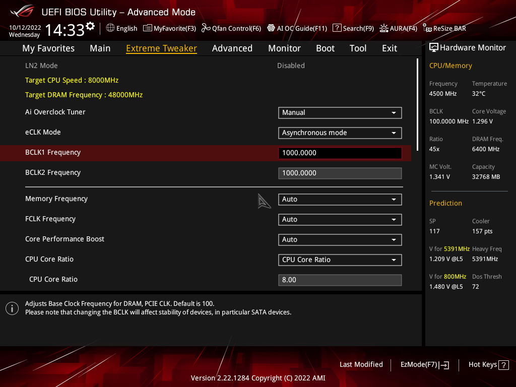Go to the Exit tab

(390, 48)
